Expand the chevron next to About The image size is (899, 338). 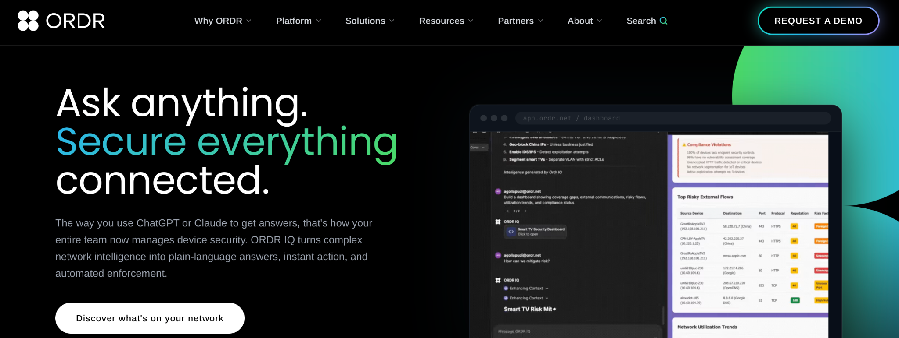(600, 21)
